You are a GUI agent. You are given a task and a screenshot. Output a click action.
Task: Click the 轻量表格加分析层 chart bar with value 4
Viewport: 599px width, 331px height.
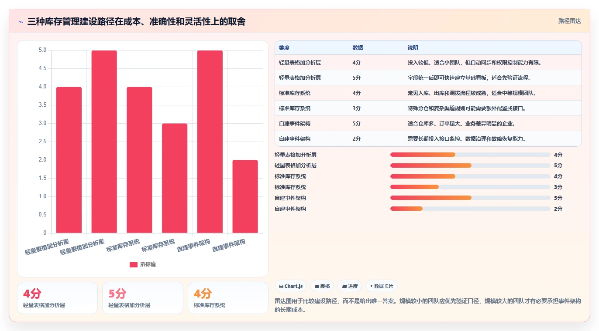(69, 160)
